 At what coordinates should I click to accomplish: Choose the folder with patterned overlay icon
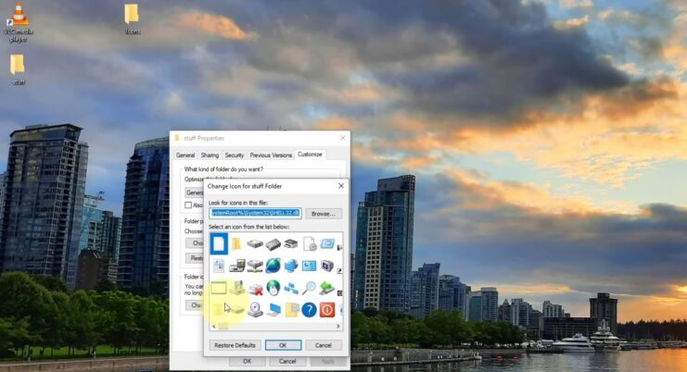tap(291, 310)
